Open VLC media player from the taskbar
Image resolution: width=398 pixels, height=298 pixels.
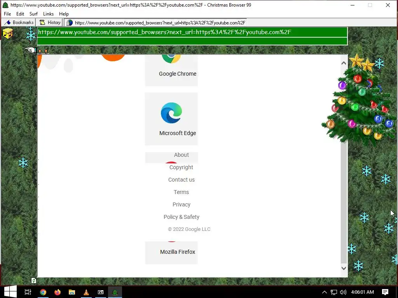click(86, 292)
